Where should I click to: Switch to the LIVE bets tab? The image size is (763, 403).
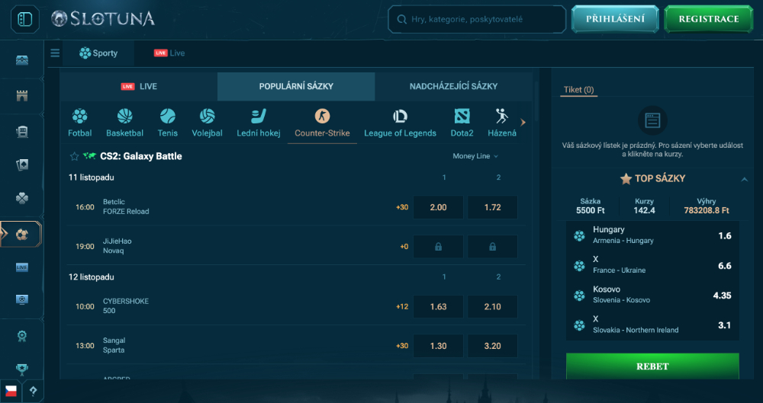click(139, 87)
